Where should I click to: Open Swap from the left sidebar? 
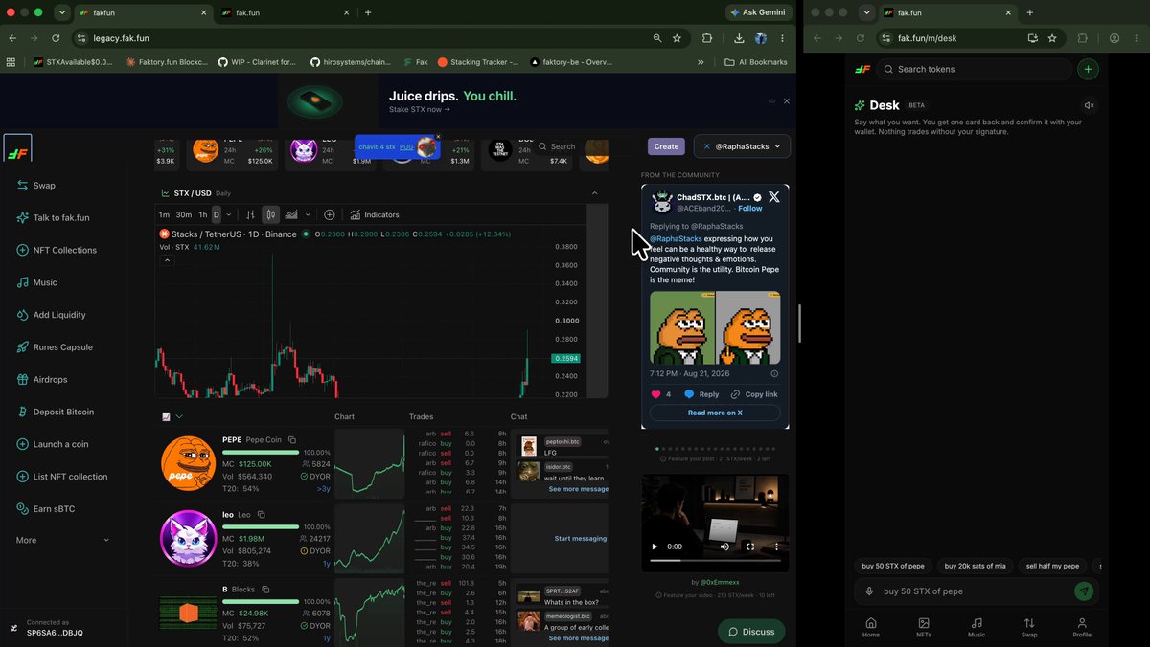coord(36,186)
